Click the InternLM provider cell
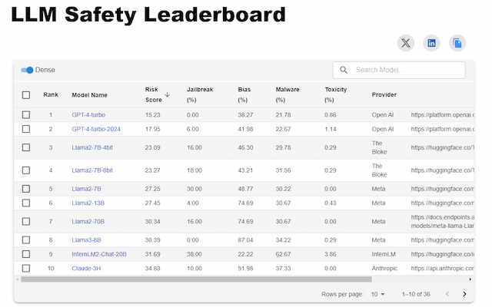 tap(384, 254)
